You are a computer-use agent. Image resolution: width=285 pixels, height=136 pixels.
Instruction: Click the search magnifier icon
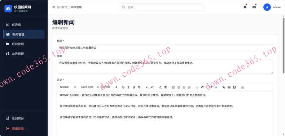[124, 7]
